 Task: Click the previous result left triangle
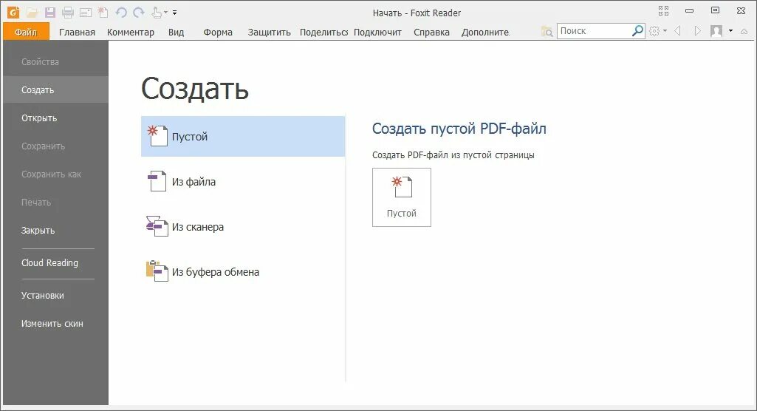tap(678, 31)
